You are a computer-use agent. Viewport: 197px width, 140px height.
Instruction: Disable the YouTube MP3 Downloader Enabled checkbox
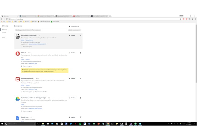(x=70, y=35)
